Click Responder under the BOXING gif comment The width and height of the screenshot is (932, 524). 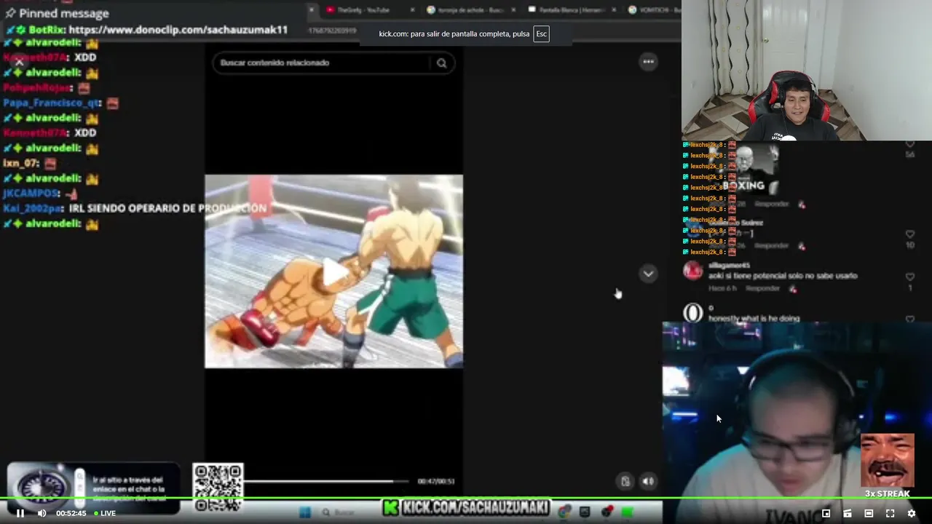(x=772, y=205)
